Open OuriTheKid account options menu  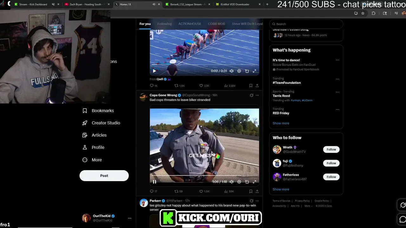pyautogui.click(x=129, y=218)
